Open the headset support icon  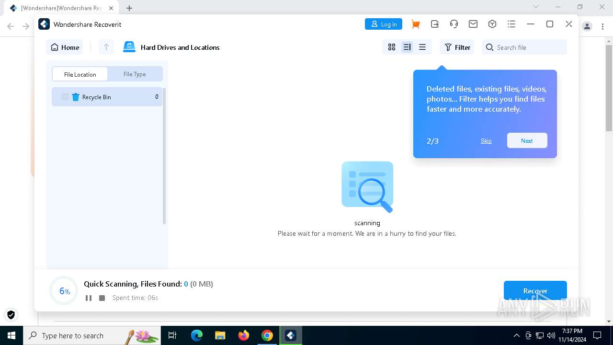(454, 24)
